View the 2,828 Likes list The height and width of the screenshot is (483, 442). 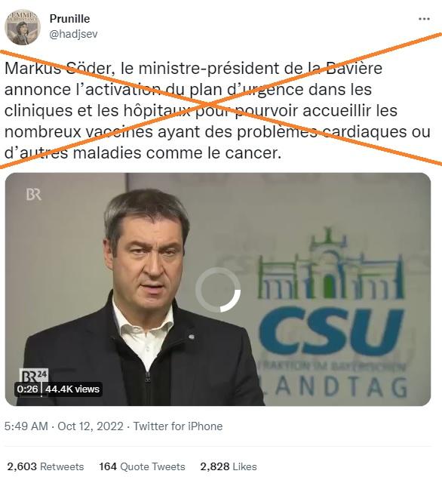point(229,466)
